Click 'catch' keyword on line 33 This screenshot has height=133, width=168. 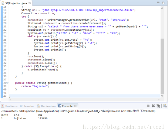28,66
